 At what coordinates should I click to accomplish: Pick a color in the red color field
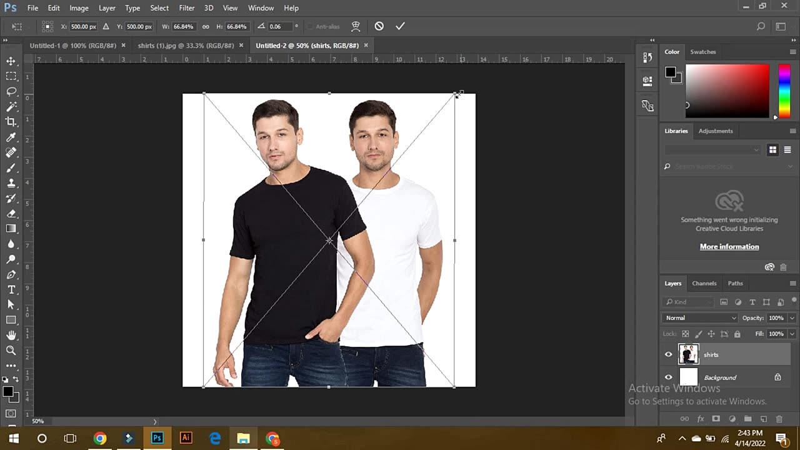click(727, 91)
